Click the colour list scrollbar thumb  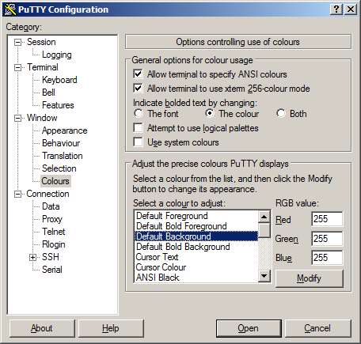click(264, 230)
